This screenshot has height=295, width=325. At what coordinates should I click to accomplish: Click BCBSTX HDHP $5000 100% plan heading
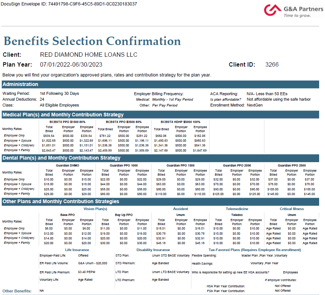click(x=180, y=122)
